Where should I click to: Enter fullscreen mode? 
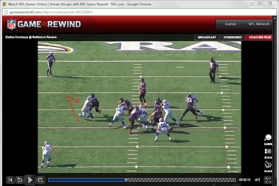268,180
